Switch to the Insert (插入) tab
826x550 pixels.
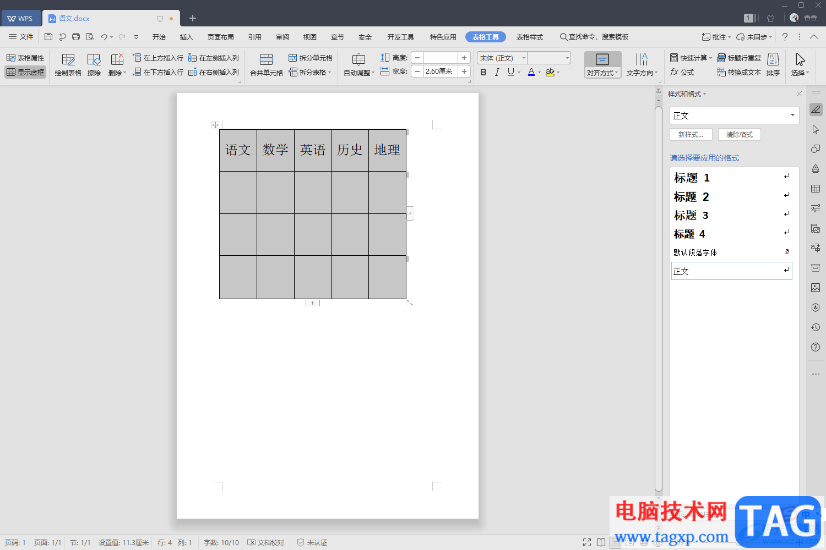187,37
